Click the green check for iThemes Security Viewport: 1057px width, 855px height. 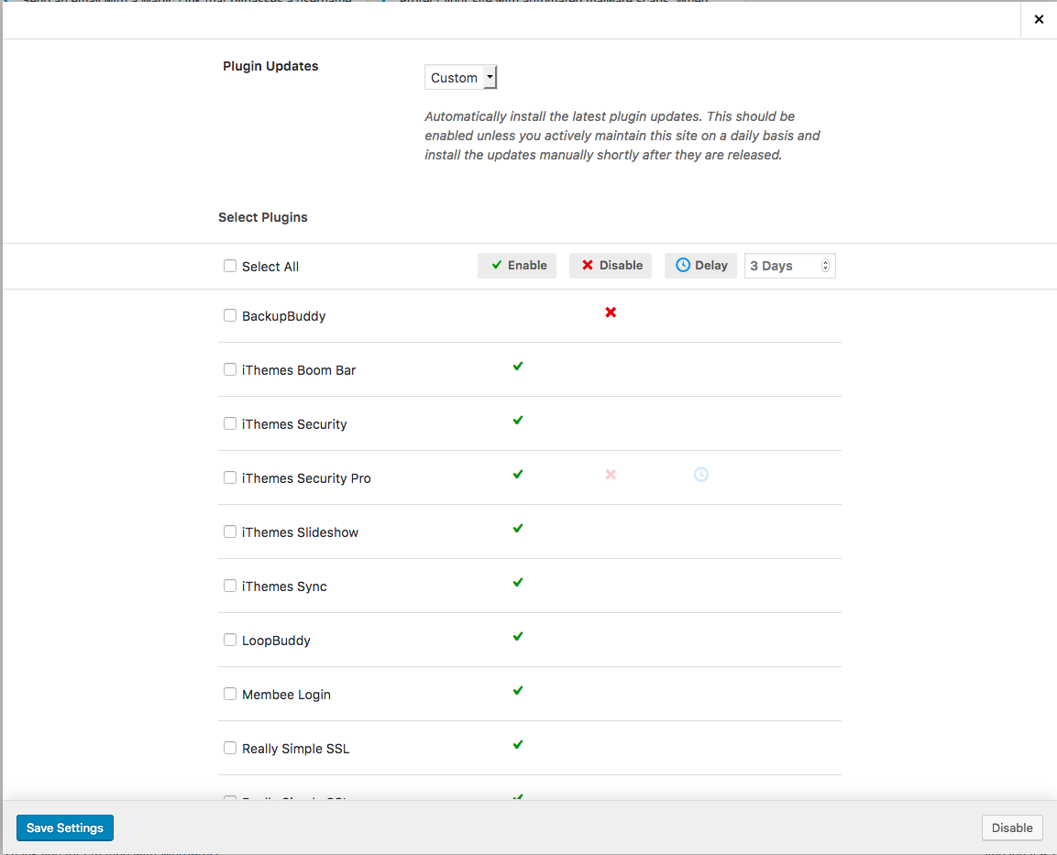point(518,420)
